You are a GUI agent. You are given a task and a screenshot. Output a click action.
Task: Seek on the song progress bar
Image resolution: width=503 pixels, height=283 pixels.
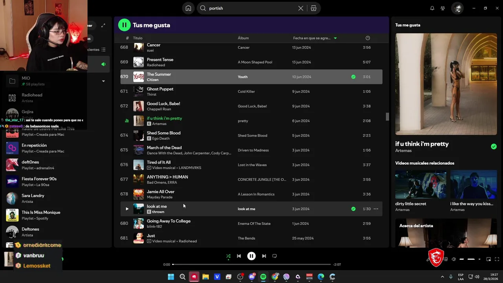click(x=251, y=265)
